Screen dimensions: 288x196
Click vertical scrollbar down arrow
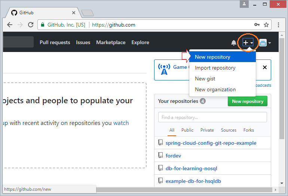[x=282, y=183]
